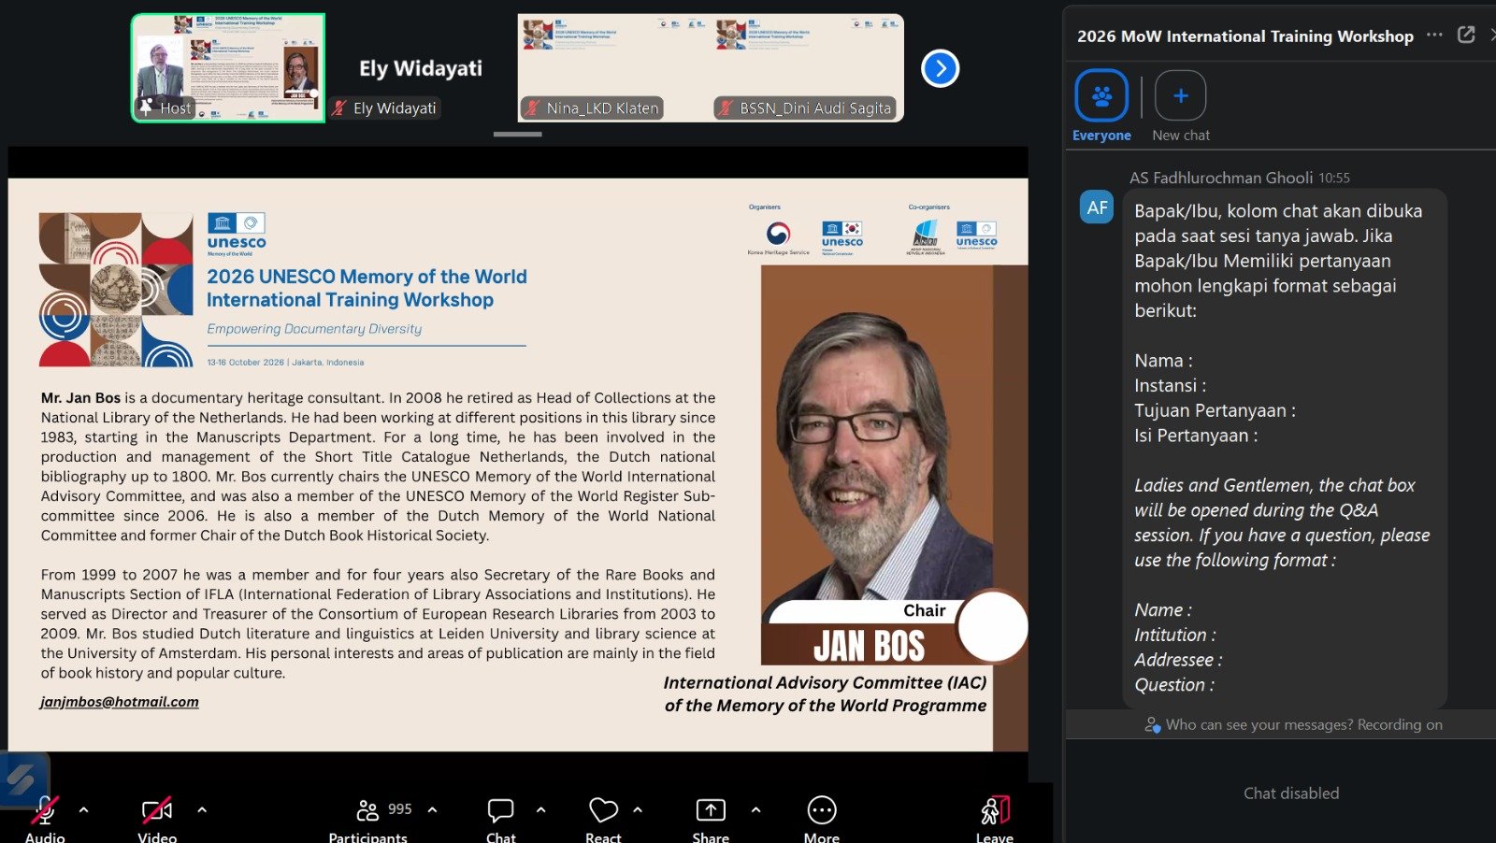Click the 10:55 message timestamp
The width and height of the screenshot is (1496, 843).
point(1334,178)
